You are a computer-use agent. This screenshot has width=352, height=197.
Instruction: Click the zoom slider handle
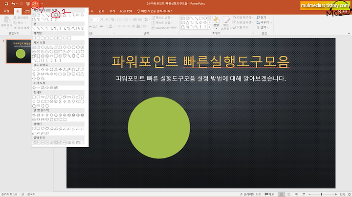[x=322, y=194]
